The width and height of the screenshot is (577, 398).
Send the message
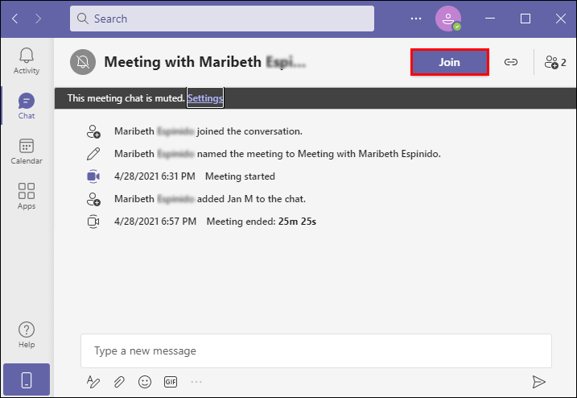point(538,382)
